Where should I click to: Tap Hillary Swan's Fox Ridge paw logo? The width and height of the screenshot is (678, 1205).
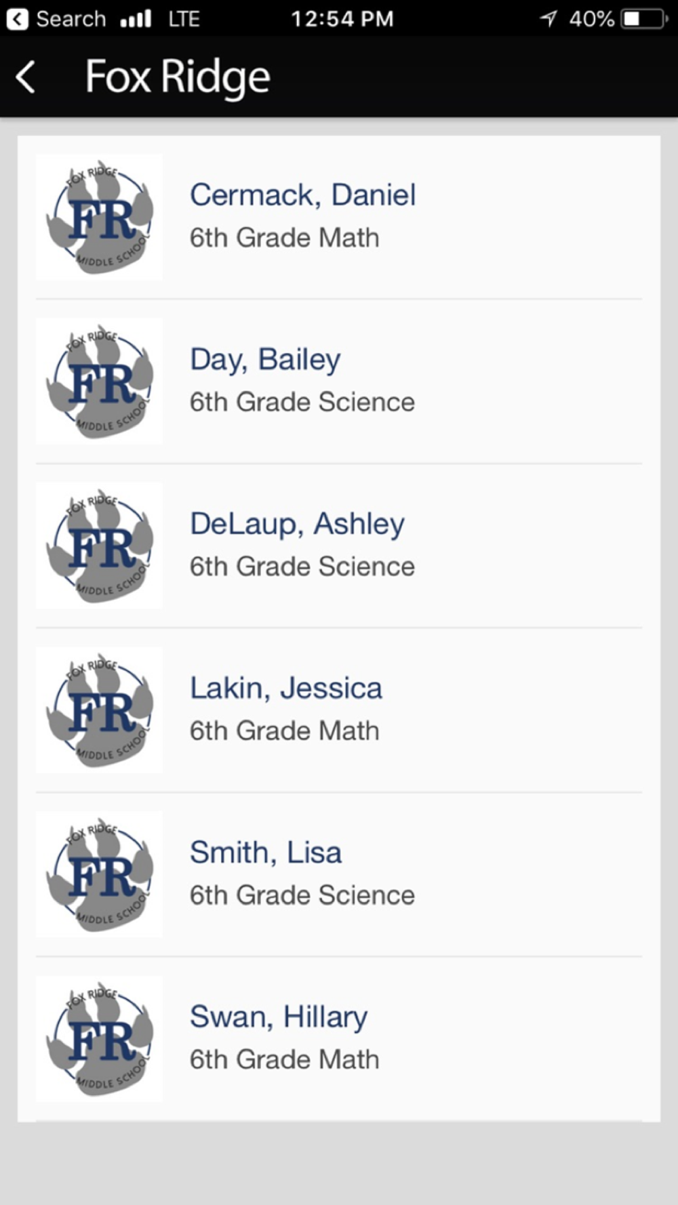pos(99,1038)
